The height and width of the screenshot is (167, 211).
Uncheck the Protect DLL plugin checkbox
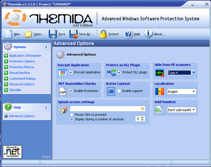[119, 72]
